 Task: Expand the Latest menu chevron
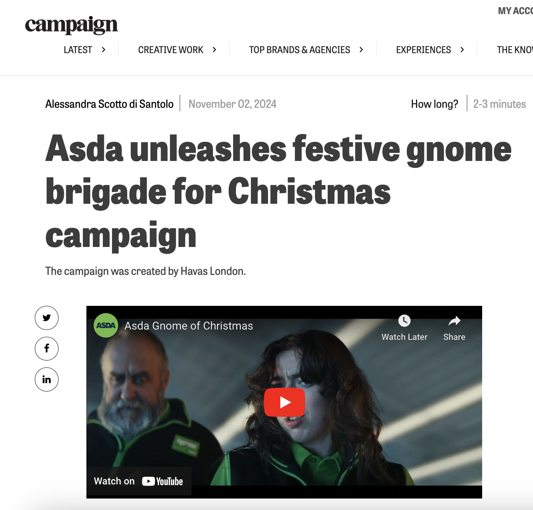point(104,50)
